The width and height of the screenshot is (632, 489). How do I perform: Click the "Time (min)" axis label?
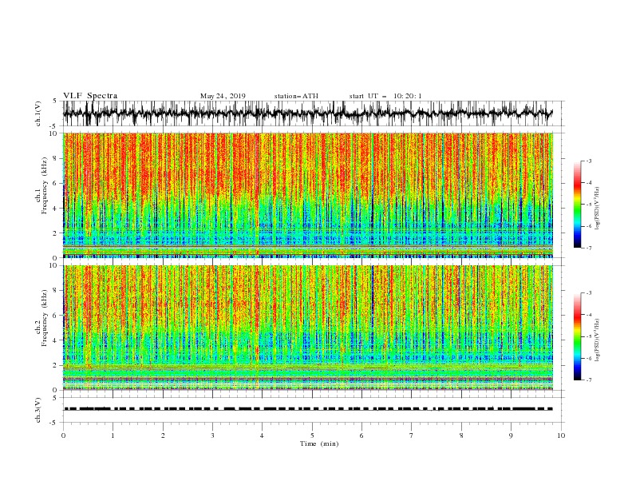[x=319, y=443]
